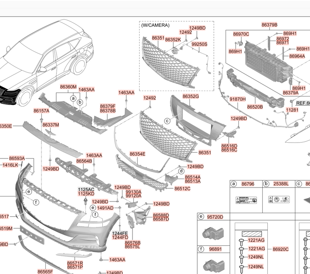Click part number 1416LK
310x274 pixels.
[10, 165]
